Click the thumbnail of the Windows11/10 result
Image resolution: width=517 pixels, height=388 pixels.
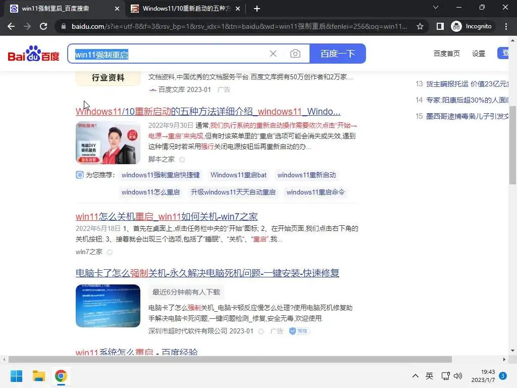pos(108,142)
